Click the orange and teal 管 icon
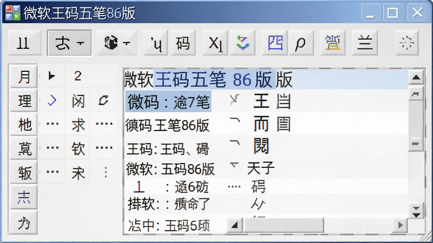This screenshot has height=243, width=433. coord(332,43)
